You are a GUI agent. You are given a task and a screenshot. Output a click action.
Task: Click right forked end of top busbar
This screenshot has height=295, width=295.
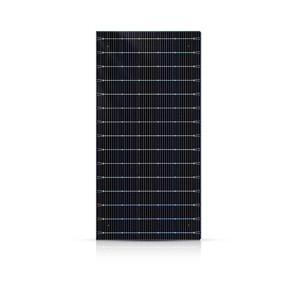pyautogui.click(x=197, y=39)
